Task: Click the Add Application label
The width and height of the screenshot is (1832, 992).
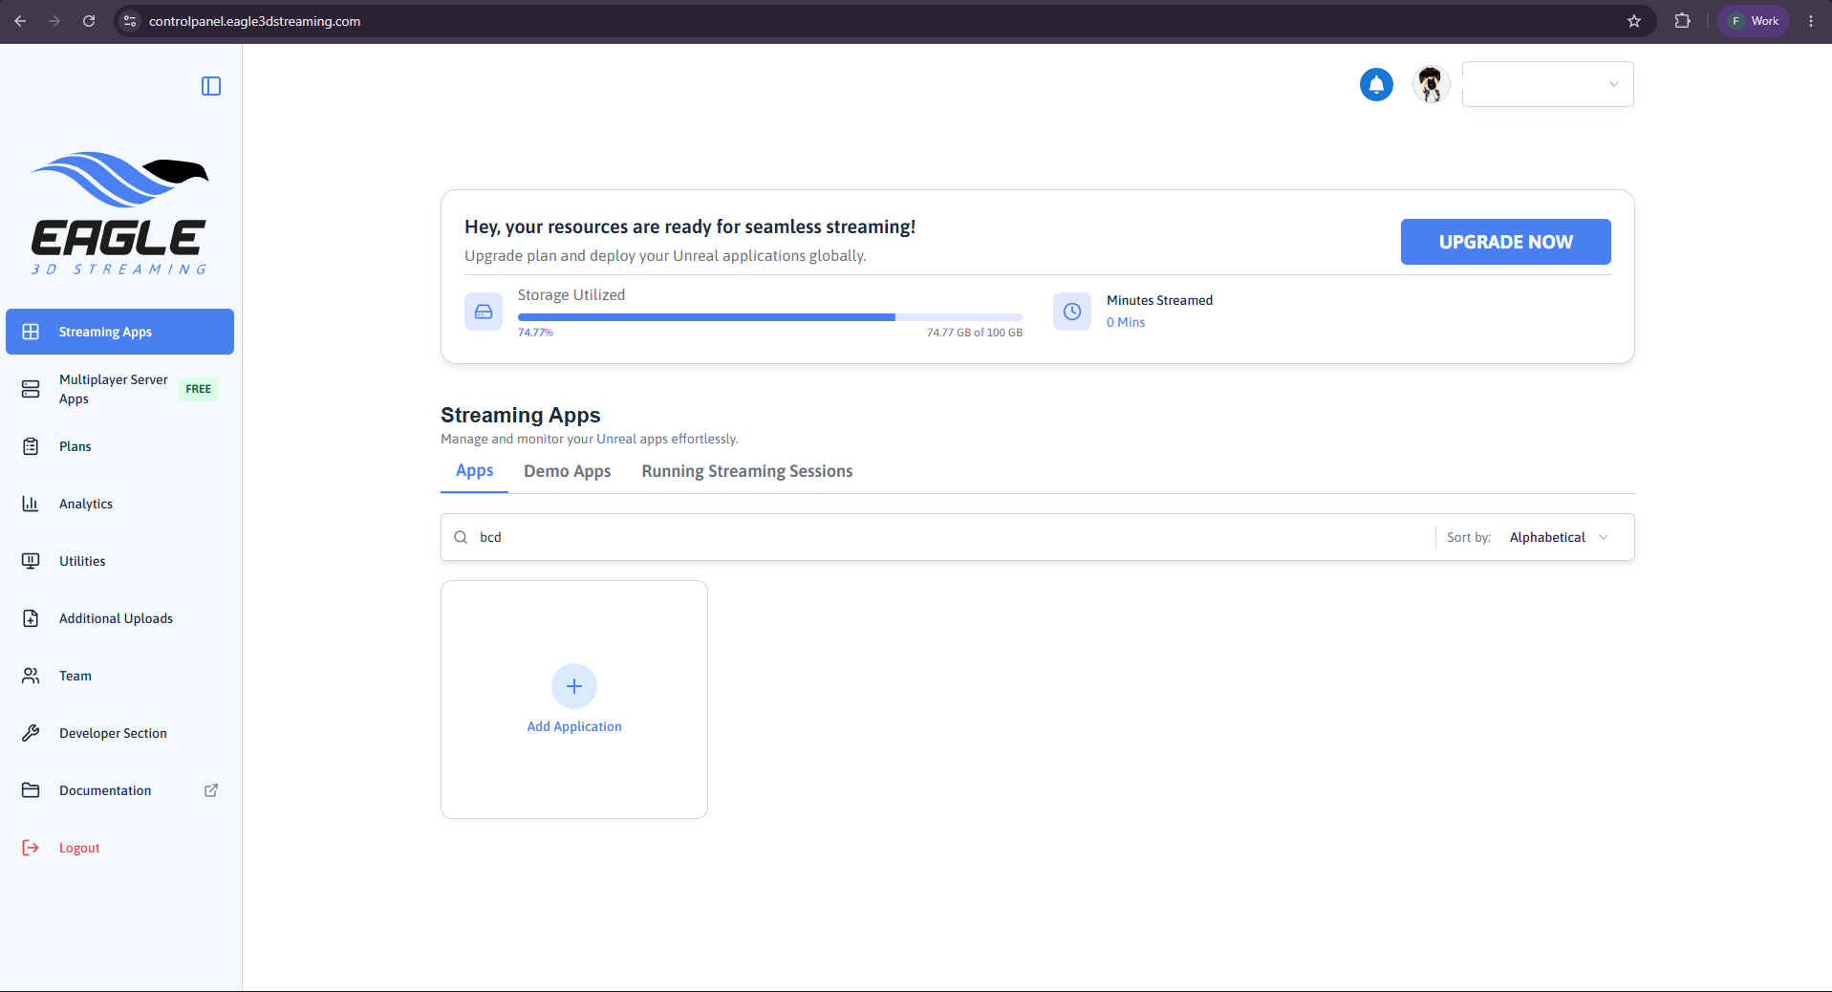Action: pos(574,726)
